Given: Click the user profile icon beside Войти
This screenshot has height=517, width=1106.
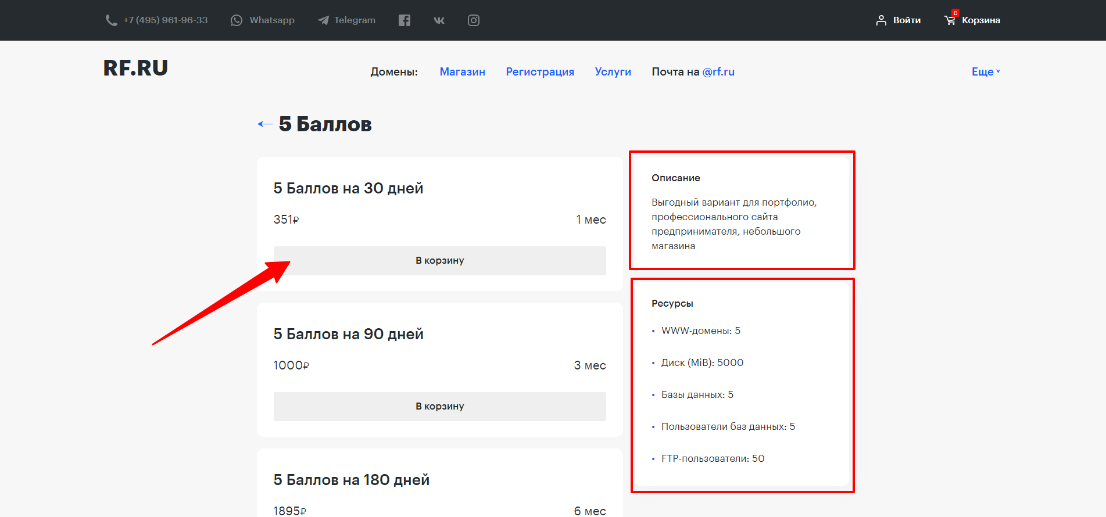Looking at the screenshot, I should [881, 20].
